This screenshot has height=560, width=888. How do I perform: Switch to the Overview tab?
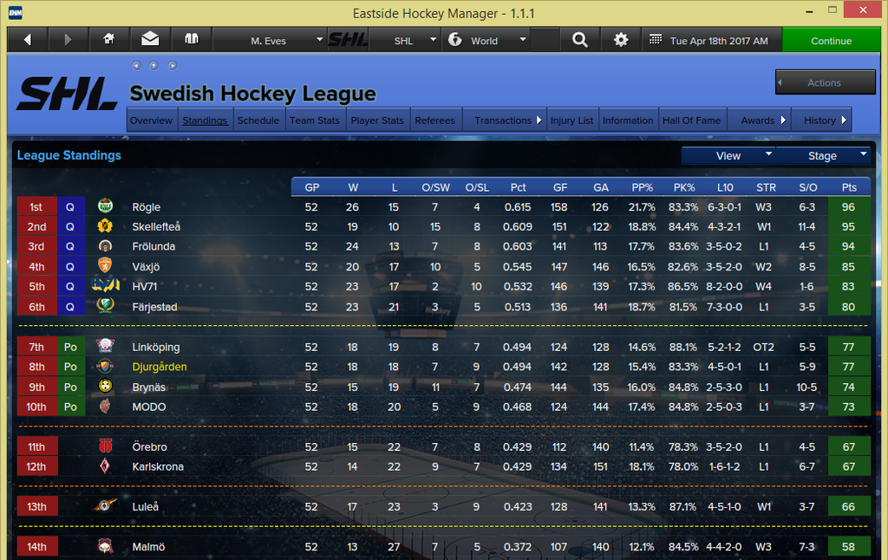(151, 120)
